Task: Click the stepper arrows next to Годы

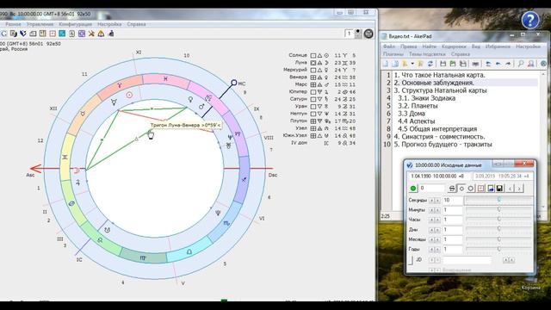Action: tap(435, 249)
